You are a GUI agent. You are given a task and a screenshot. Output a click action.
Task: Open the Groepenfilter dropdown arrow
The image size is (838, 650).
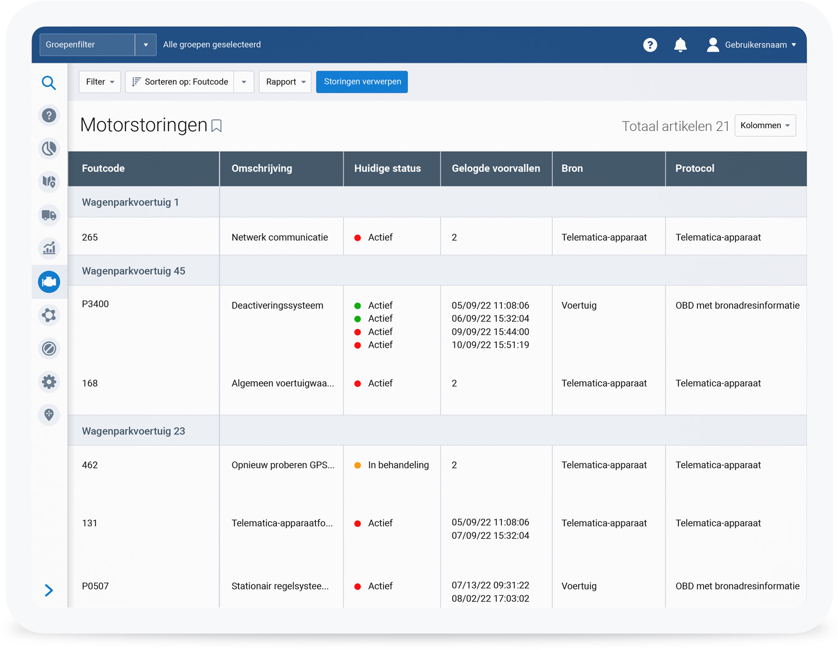[146, 45]
